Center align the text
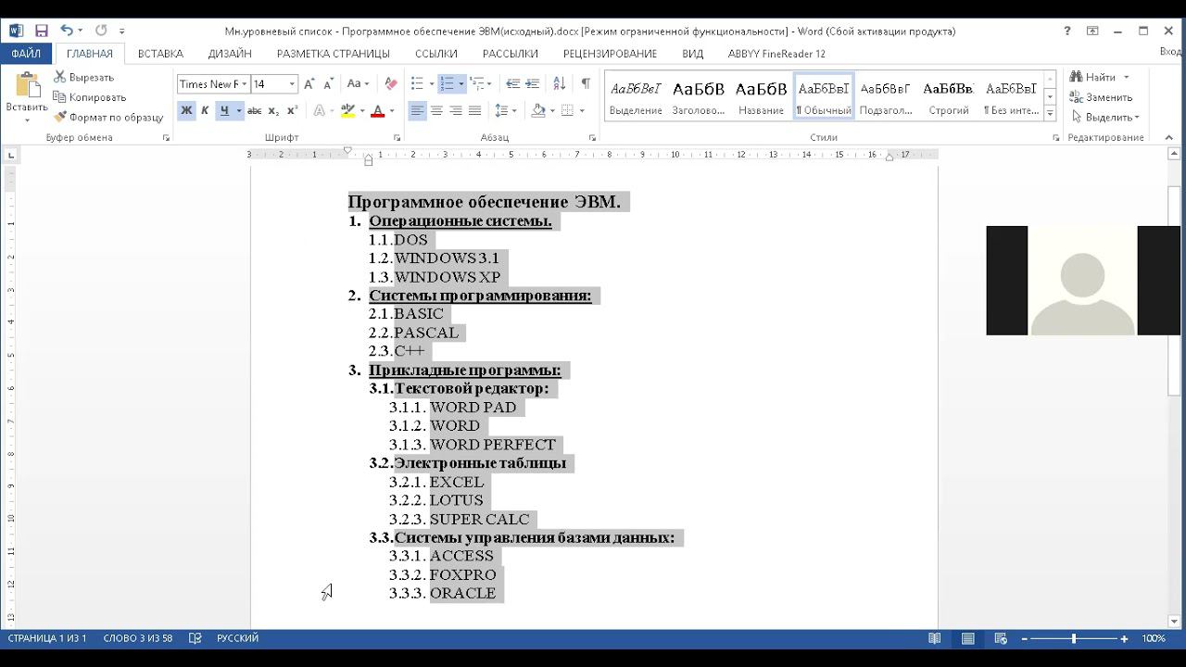Screen dimensions: 1186x667 tap(436, 111)
